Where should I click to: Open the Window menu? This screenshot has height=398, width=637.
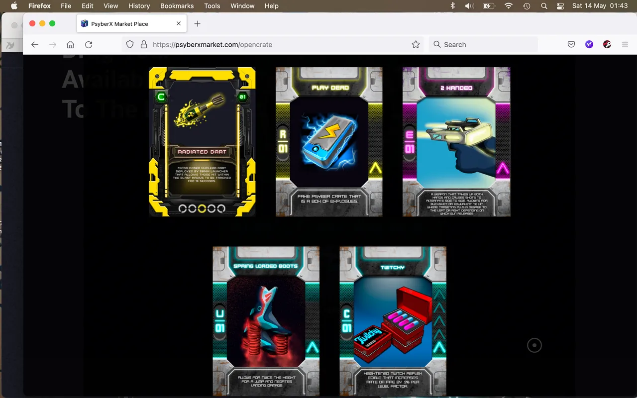click(242, 6)
